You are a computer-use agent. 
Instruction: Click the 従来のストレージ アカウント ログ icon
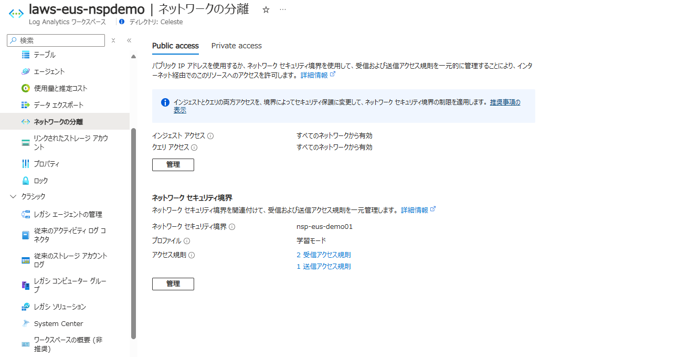click(x=26, y=260)
